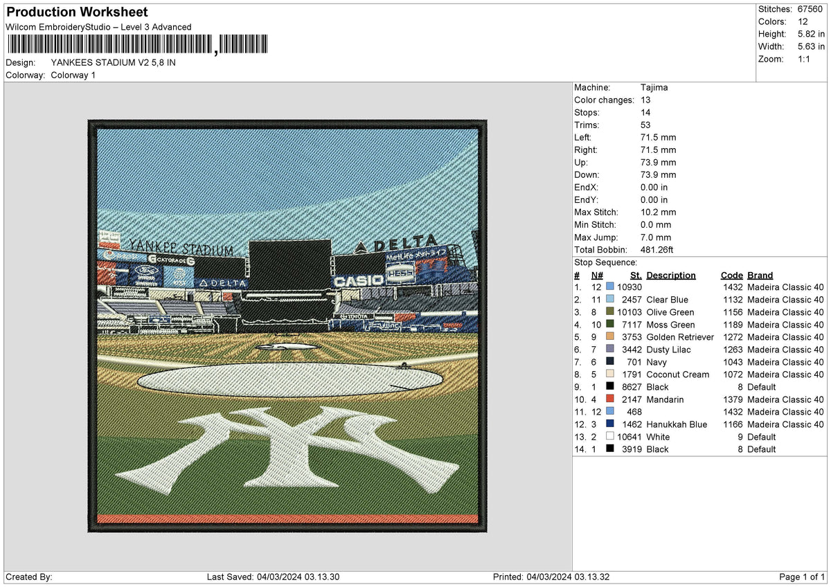The width and height of the screenshot is (831, 587).
Task: Click the Mandarin red swatch
Action: point(609,399)
